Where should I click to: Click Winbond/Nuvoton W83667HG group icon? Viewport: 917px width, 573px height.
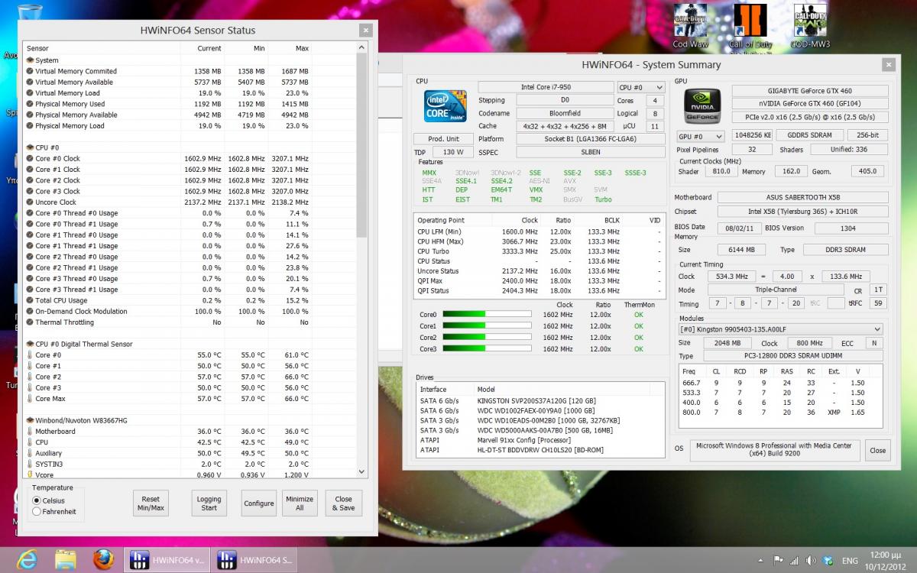point(30,420)
